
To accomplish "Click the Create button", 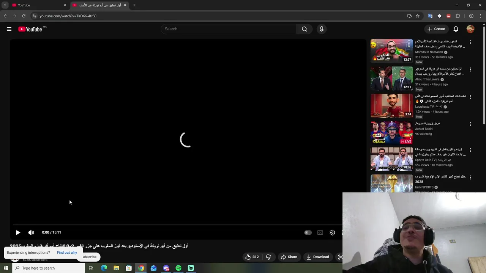I will 436,29.
